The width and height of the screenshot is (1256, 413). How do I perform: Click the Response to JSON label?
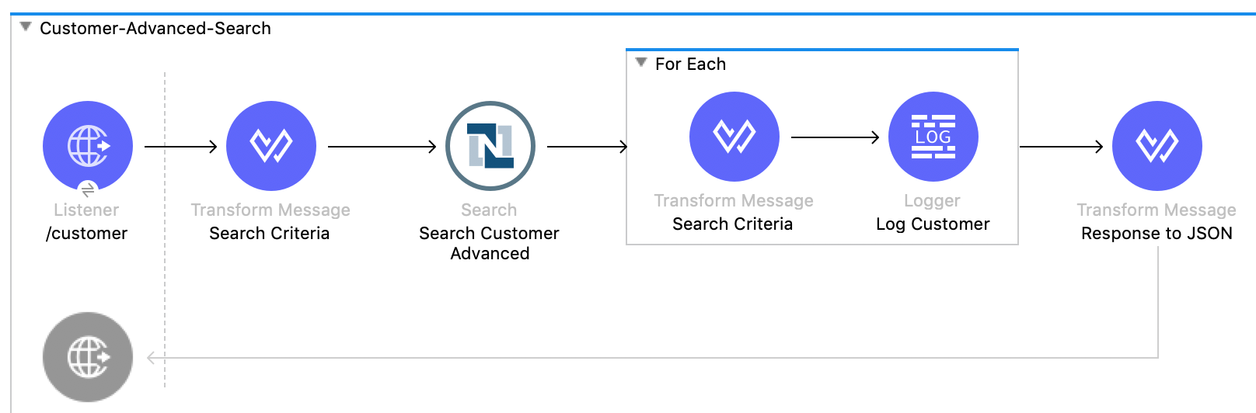click(1157, 234)
